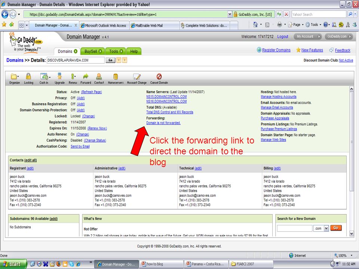Expand the Page menu dropdown
Screen dimensions: 359x269
303,25
